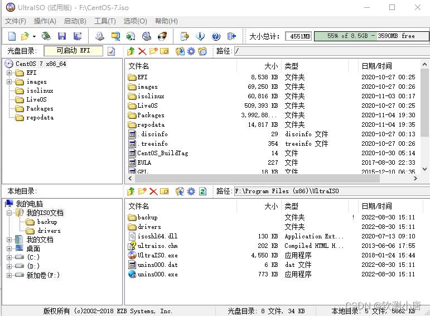Viewport: 430px width, 316px height.
Task: Expand the 桌面 node in local tree
Action: 9,248
